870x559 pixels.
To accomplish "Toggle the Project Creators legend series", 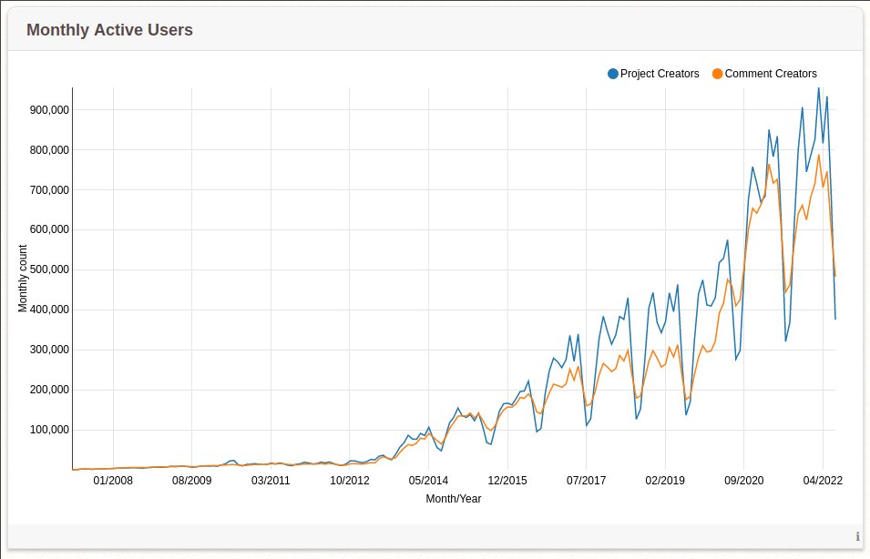I will pyautogui.click(x=653, y=74).
